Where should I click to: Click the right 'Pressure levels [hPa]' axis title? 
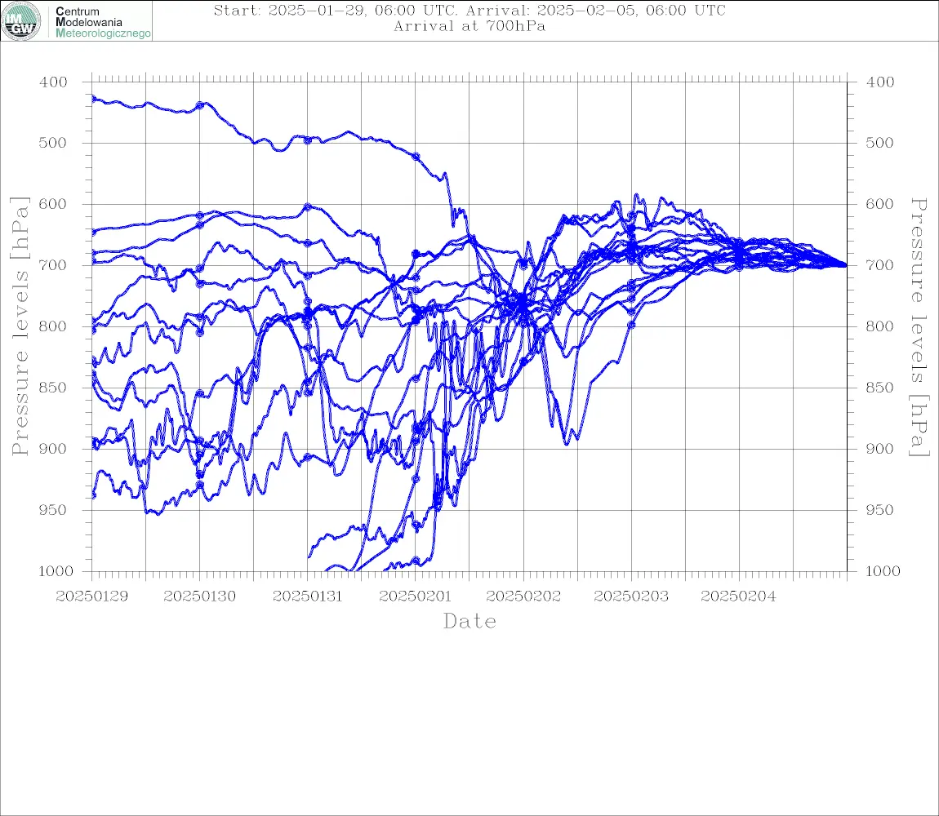[x=919, y=327]
